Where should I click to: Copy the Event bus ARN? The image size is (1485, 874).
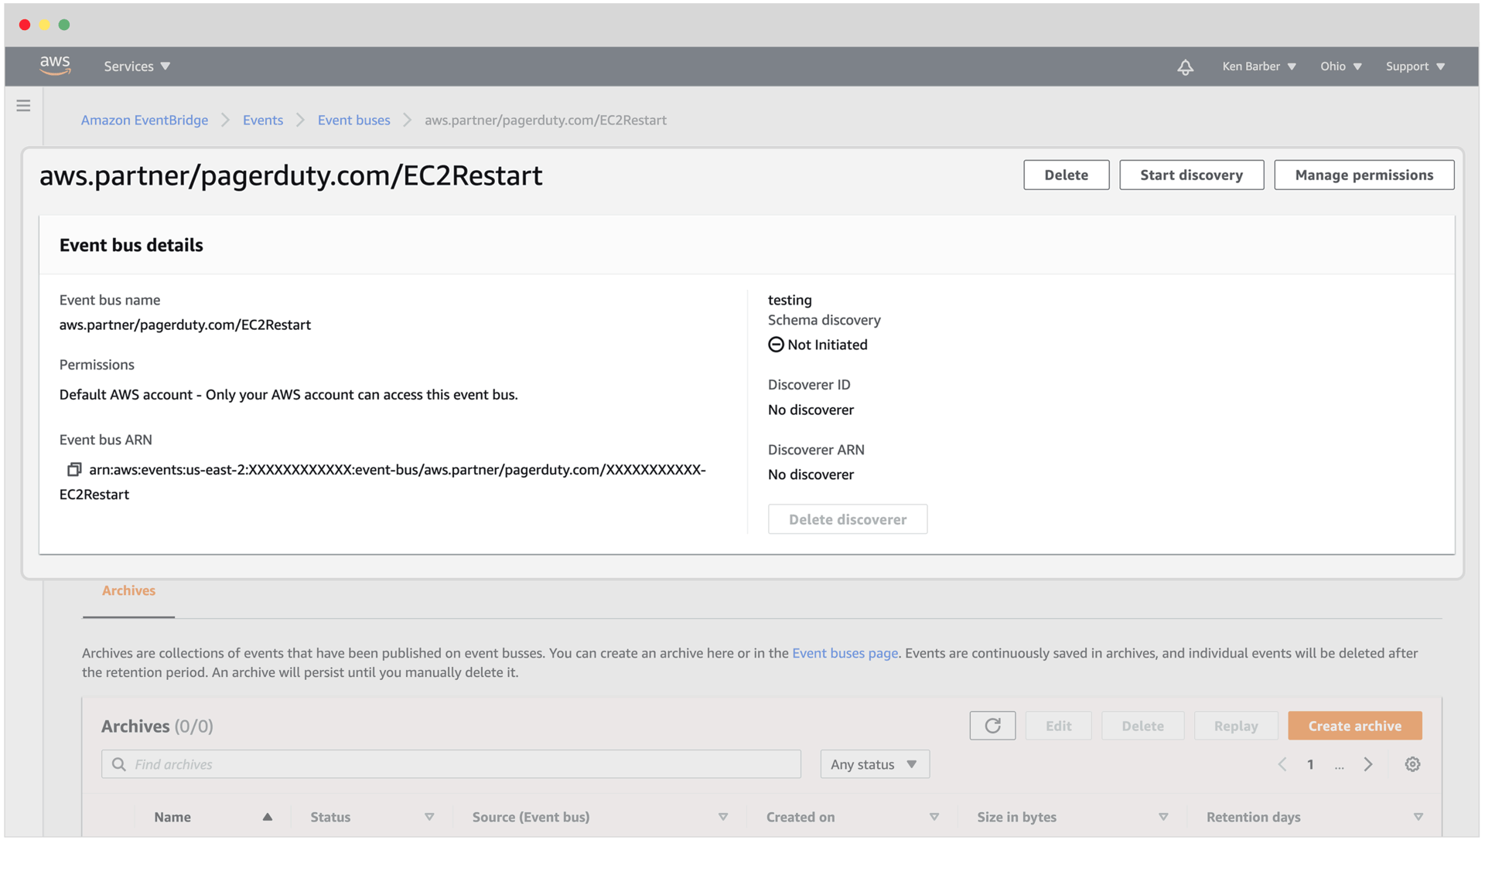(x=73, y=469)
